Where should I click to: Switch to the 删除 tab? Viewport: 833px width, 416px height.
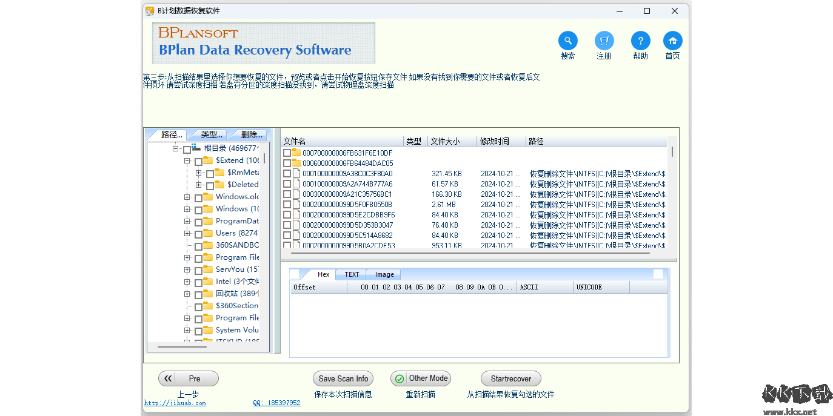(250, 134)
